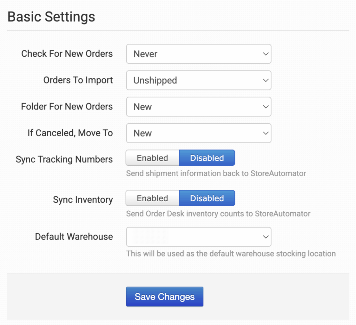Click the Orders To Import label
This screenshot has width=356, height=325.
click(78, 80)
